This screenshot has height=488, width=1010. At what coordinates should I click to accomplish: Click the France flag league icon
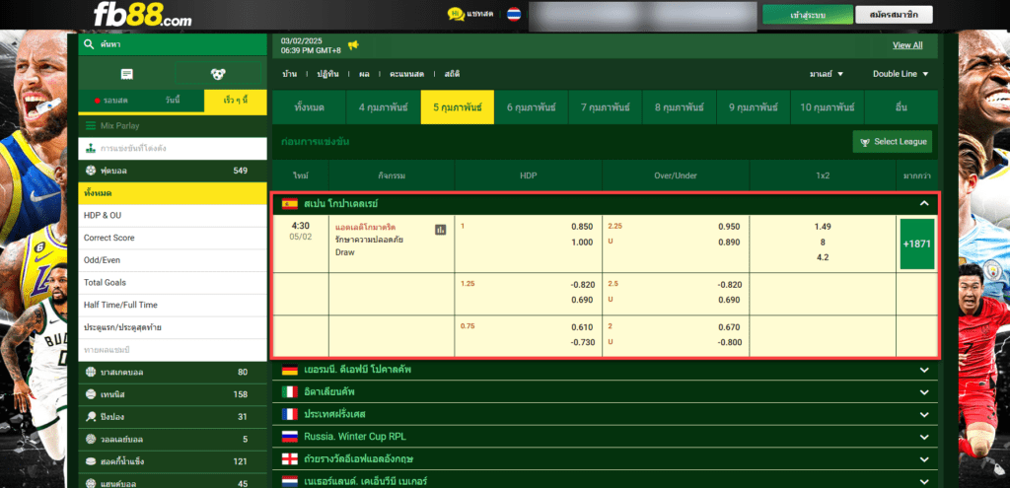[290, 414]
